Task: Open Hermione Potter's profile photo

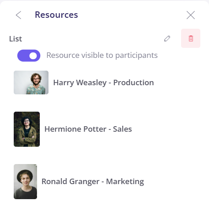Action: 27,129
